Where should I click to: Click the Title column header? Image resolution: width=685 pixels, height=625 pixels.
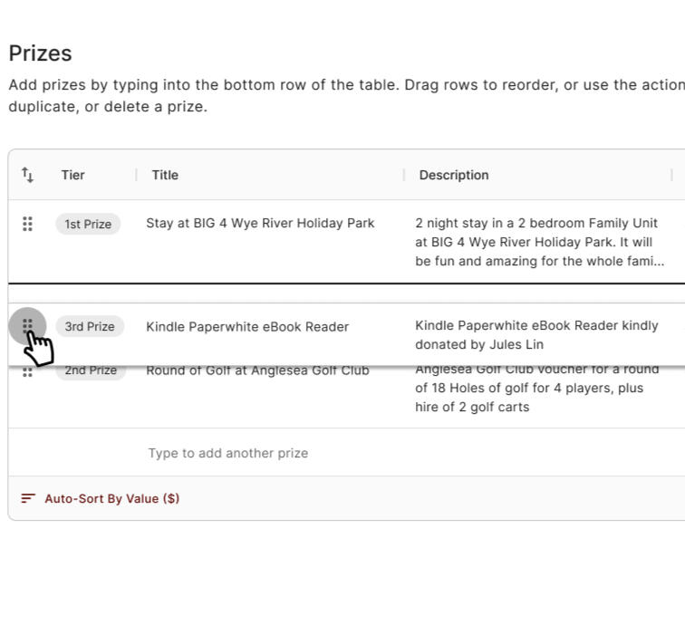click(165, 175)
